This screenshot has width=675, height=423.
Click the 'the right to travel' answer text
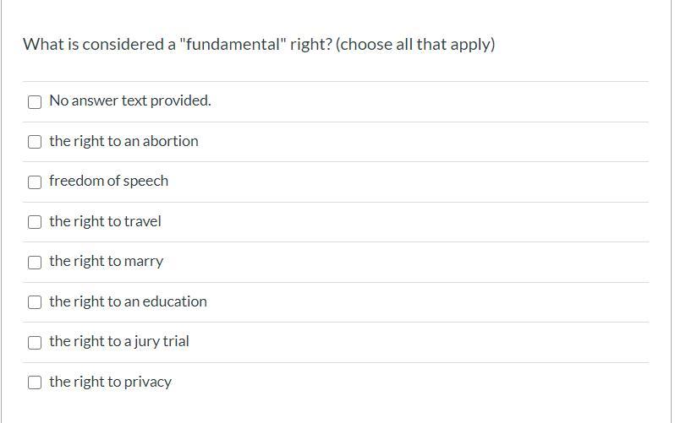(x=105, y=221)
